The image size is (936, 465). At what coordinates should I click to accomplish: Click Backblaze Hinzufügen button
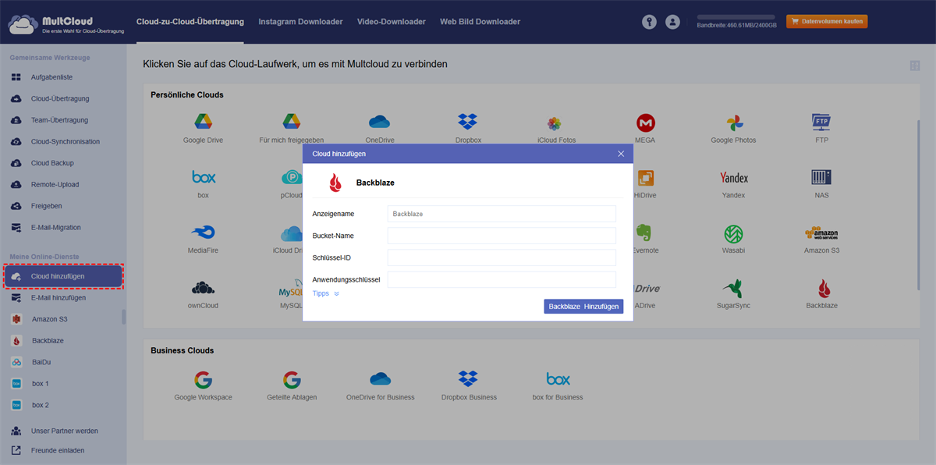(583, 307)
